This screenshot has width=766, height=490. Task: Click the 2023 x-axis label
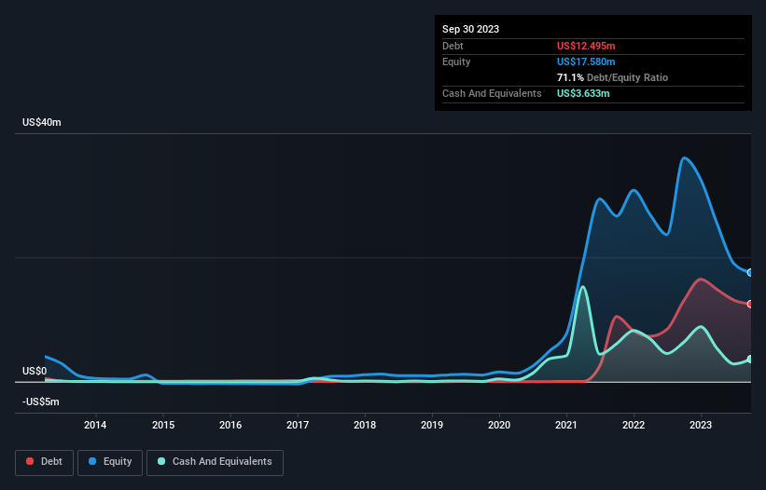[x=701, y=425]
